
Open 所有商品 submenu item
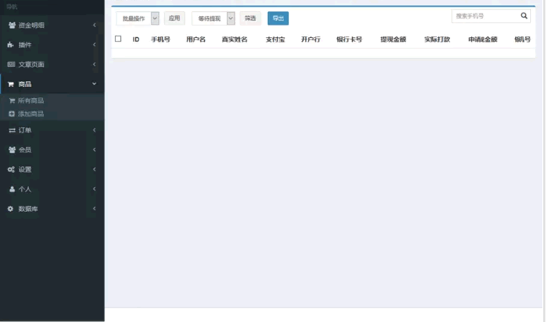tap(30, 101)
